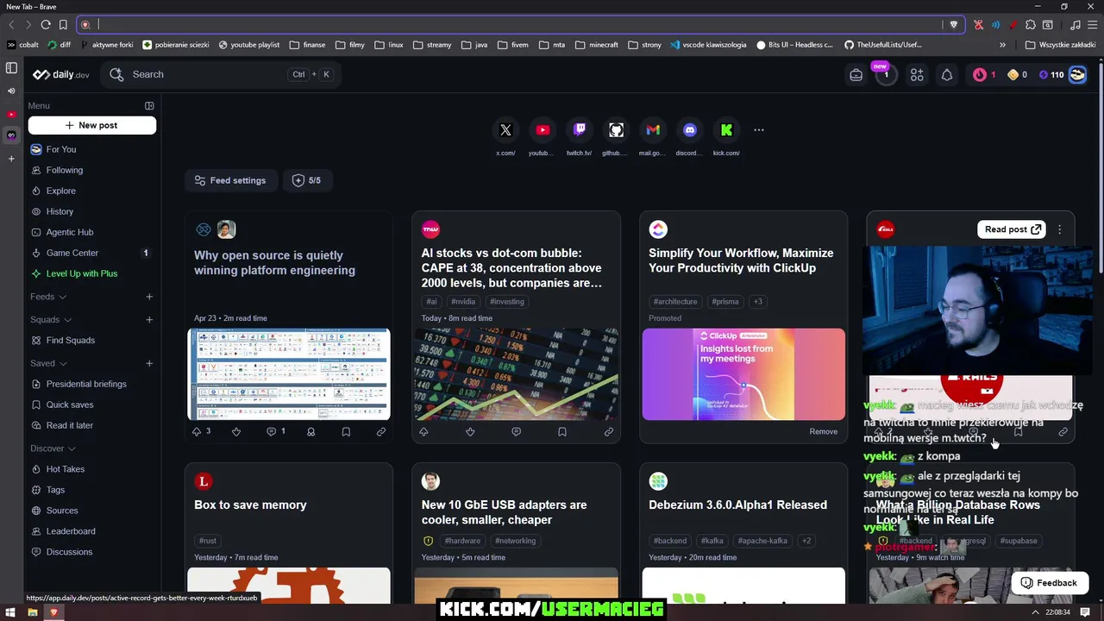
Task: Go to Following feed
Action: 92,170
